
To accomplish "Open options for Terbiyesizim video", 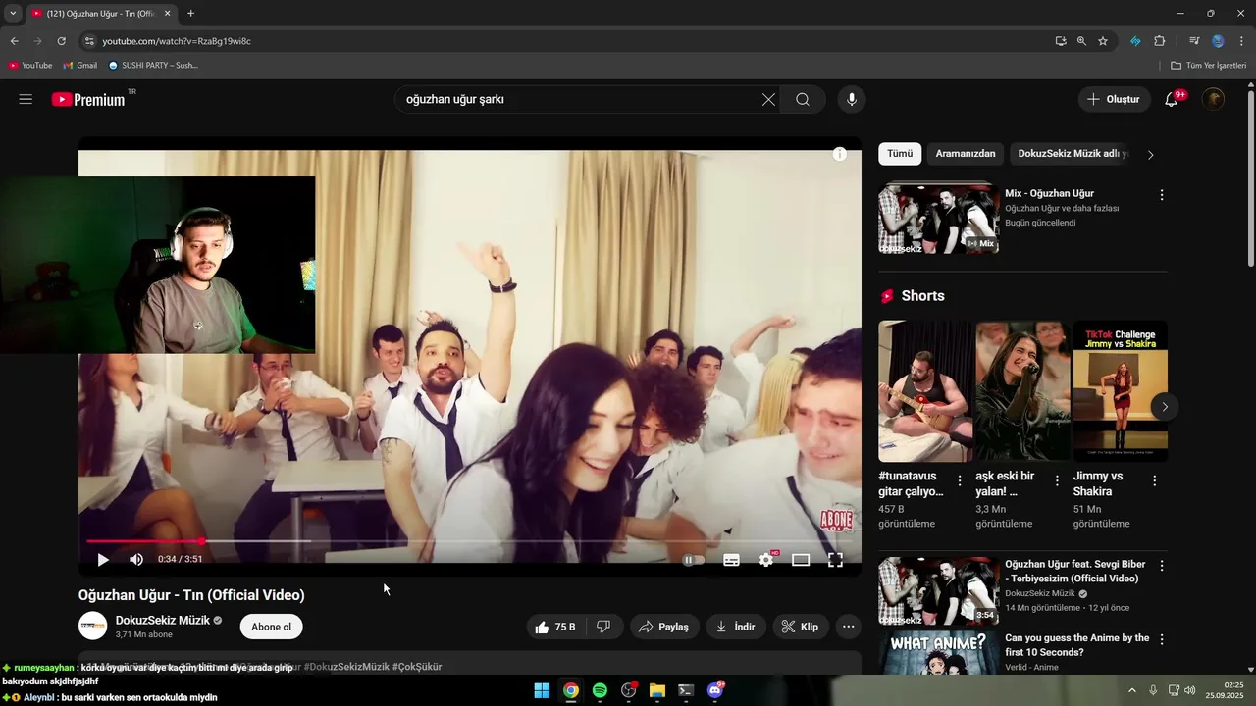I will pos(1162,566).
